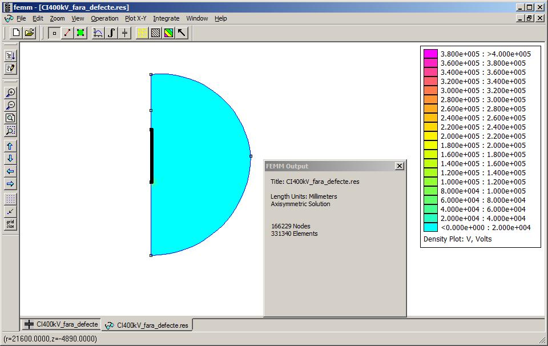Zoom in with the magnifier plus icon
This screenshot has width=548, height=346.
[x=10, y=92]
